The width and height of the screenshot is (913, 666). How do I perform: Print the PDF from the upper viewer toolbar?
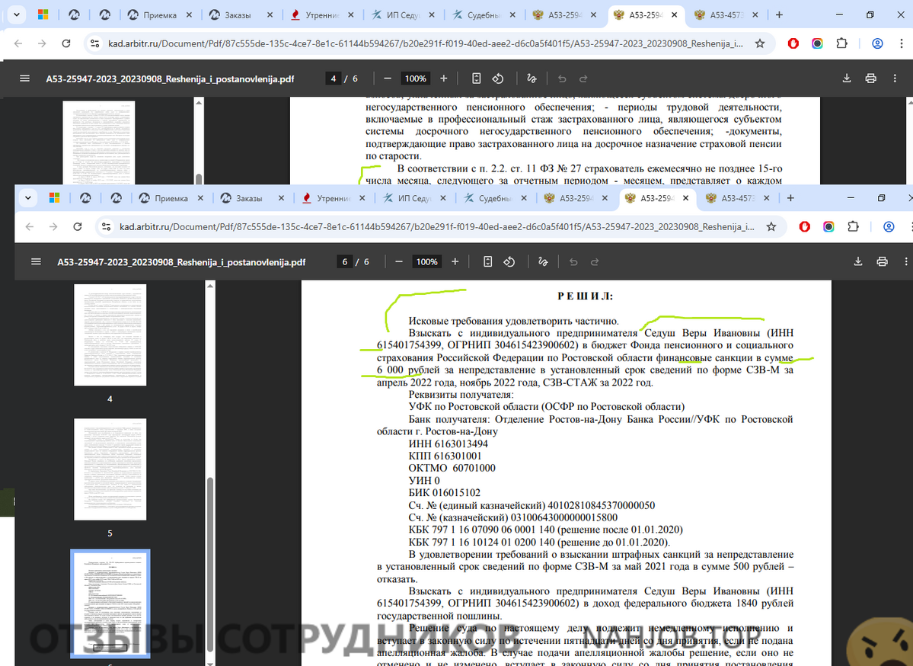click(x=870, y=78)
